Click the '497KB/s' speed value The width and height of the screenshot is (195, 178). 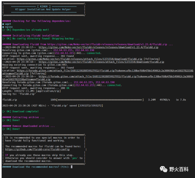165,100
